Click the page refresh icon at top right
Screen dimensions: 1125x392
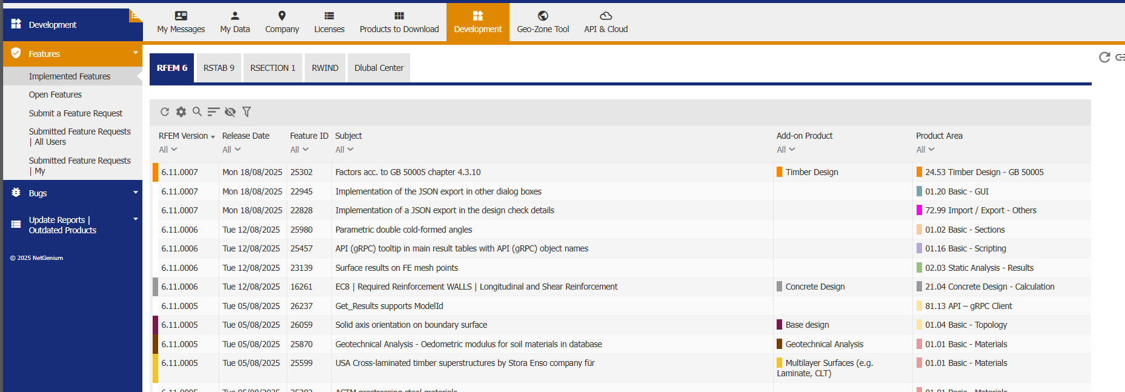[x=1104, y=57]
